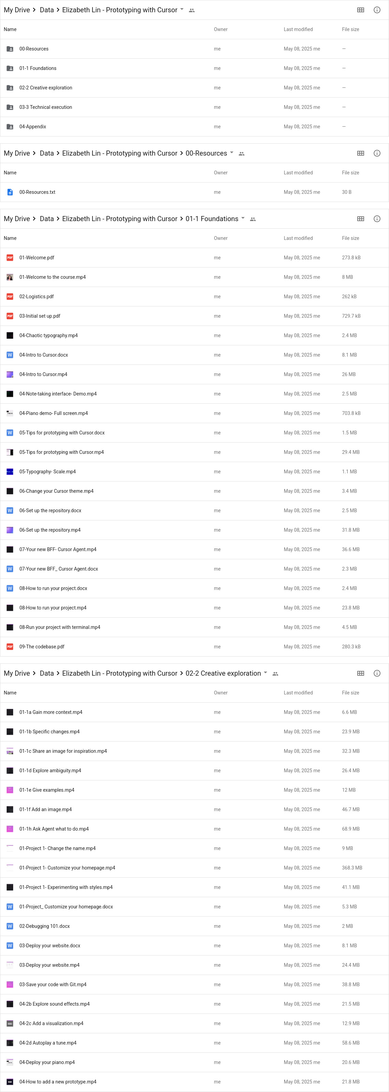Click text file icon for 00-Resources.txt
Image resolution: width=389 pixels, height=1092 pixels.
tap(10, 192)
